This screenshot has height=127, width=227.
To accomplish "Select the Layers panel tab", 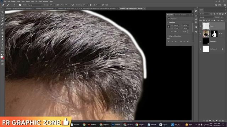I will tap(201, 10).
